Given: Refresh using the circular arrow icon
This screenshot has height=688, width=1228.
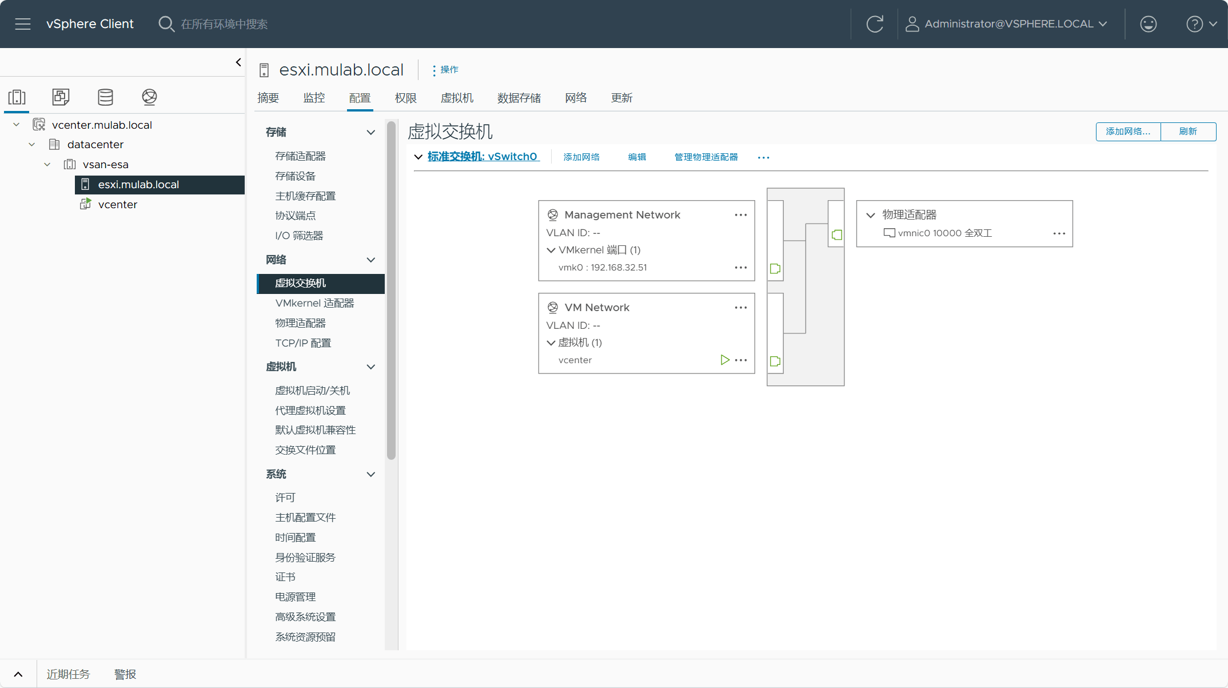Looking at the screenshot, I should click(x=875, y=24).
